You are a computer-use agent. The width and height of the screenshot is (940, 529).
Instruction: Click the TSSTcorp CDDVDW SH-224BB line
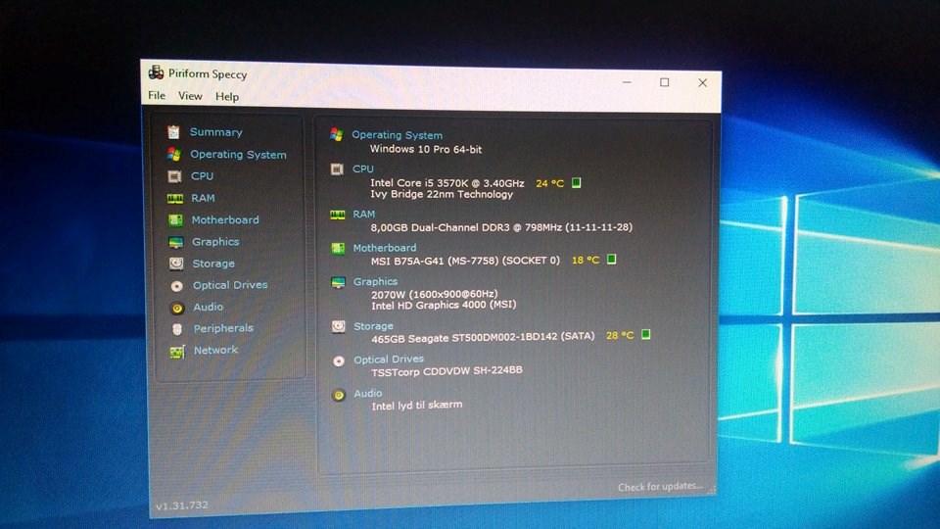(x=446, y=371)
